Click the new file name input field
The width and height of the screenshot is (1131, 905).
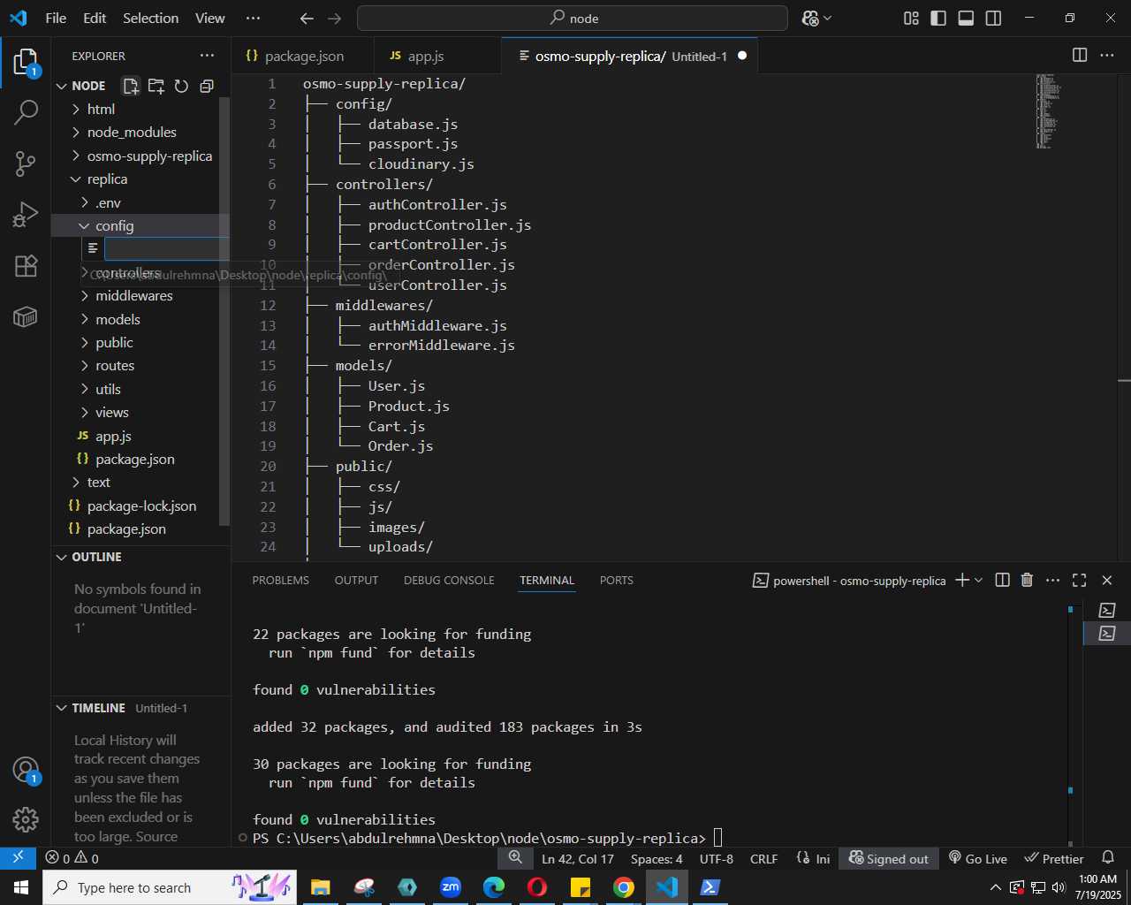coord(166,249)
